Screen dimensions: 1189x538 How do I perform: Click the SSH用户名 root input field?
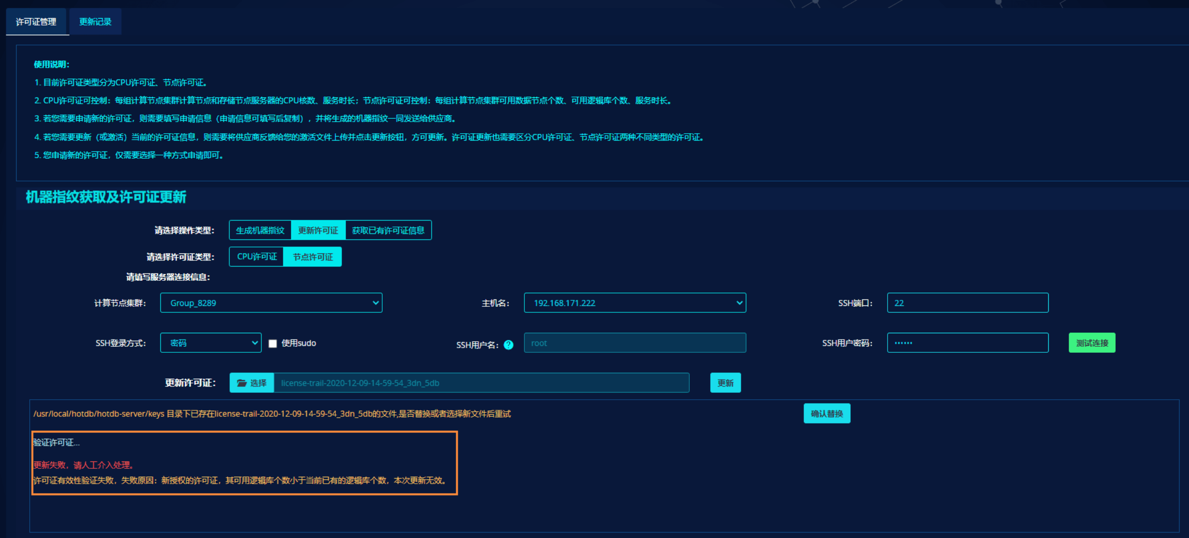pyautogui.click(x=635, y=343)
